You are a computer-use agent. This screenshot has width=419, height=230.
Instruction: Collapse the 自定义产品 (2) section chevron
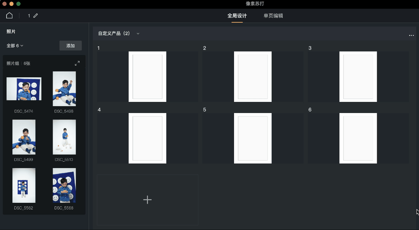[x=138, y=33]
